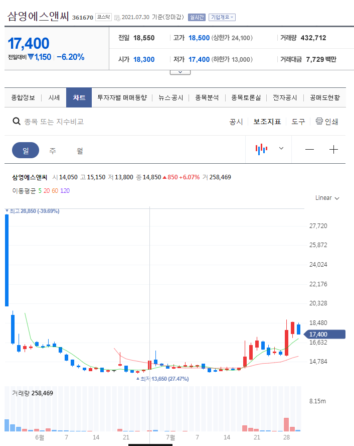354x446 pixels.
Task: Click the 최저 13,650 low marker
Action: point(162,379)
